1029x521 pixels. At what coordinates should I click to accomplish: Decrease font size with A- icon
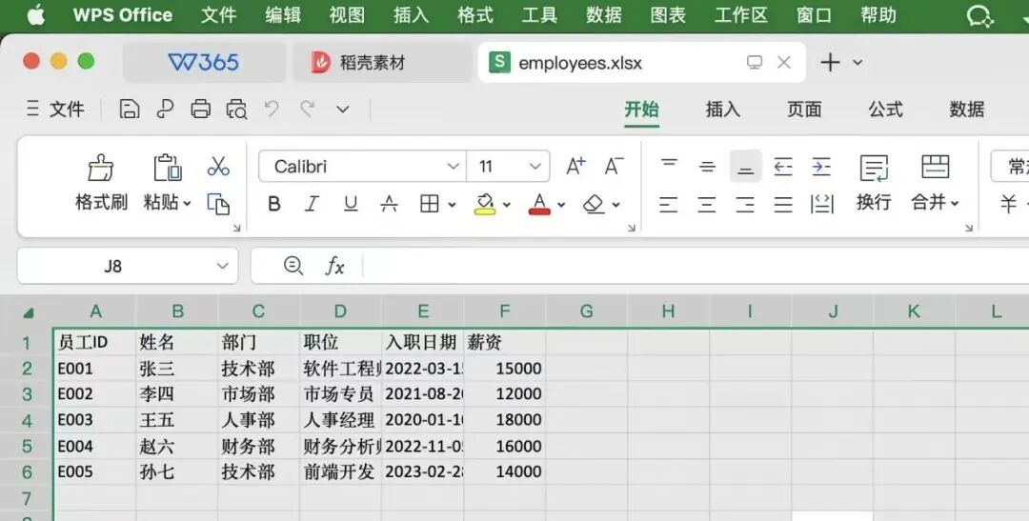click(614, 167)
